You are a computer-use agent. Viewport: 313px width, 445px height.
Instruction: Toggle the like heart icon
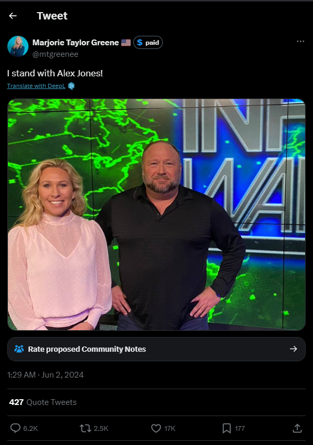pyautogui.click(x=156, y=428)
